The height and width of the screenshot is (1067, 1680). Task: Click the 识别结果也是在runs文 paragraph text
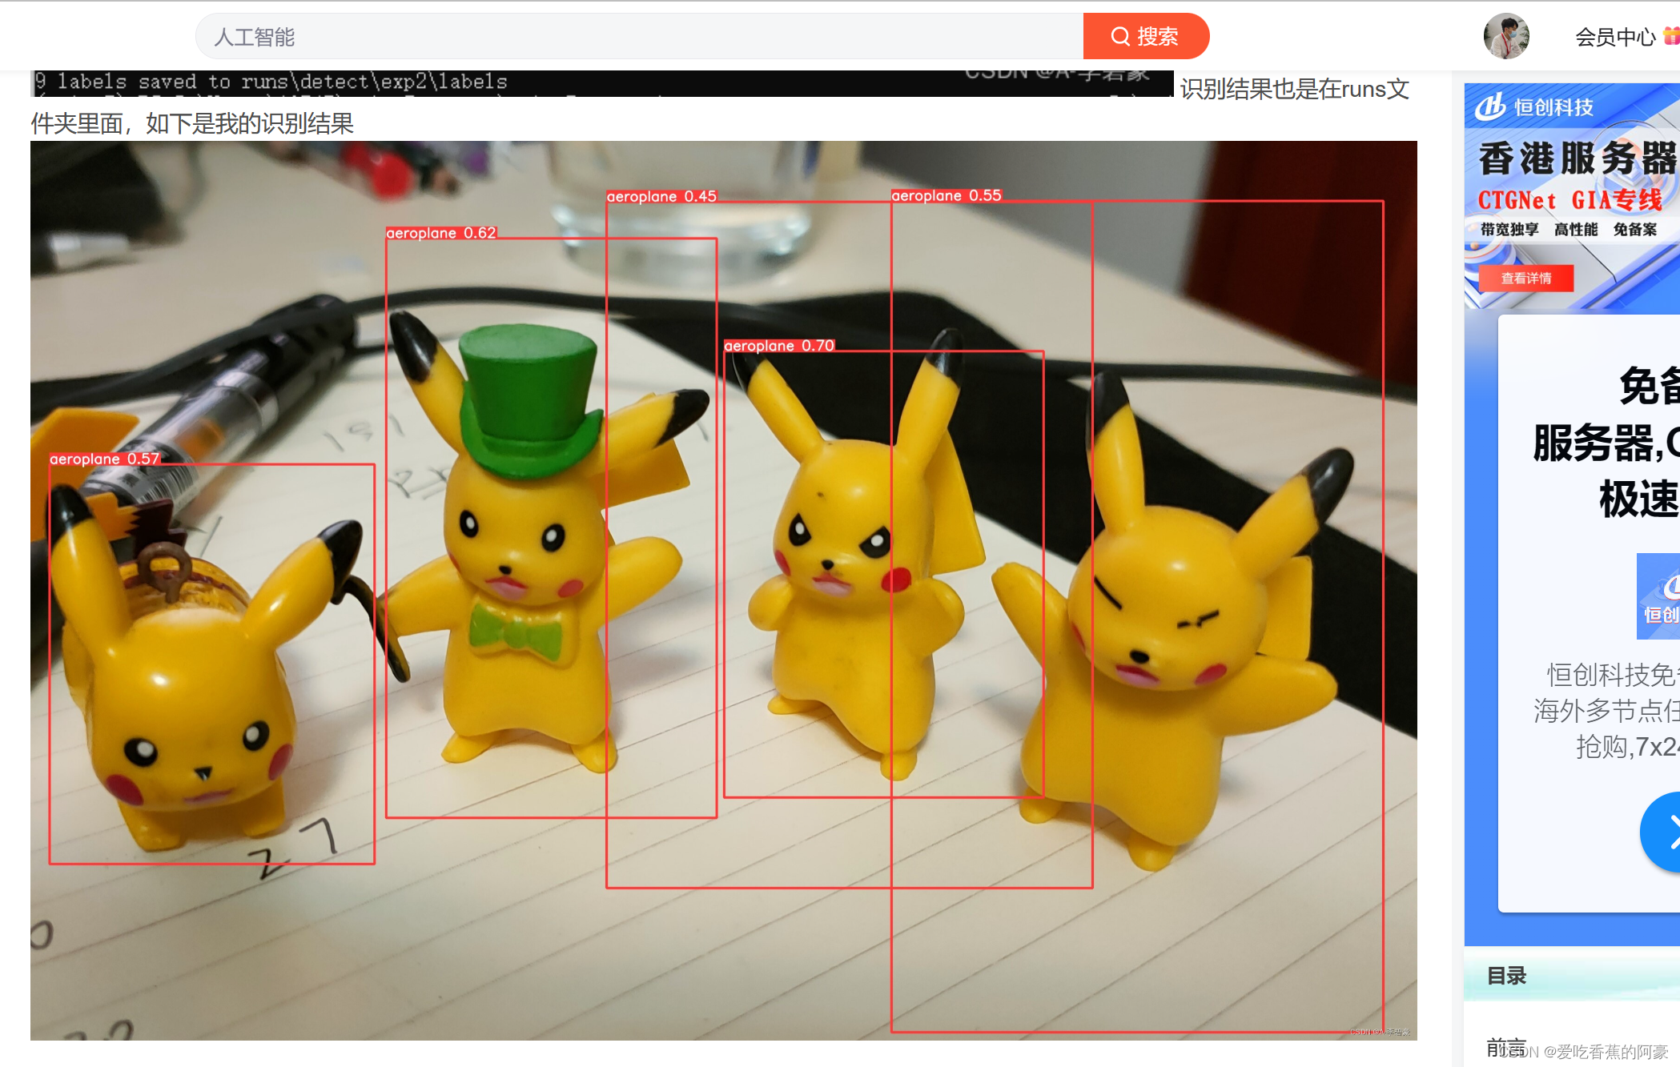(x=1295, y=89)
